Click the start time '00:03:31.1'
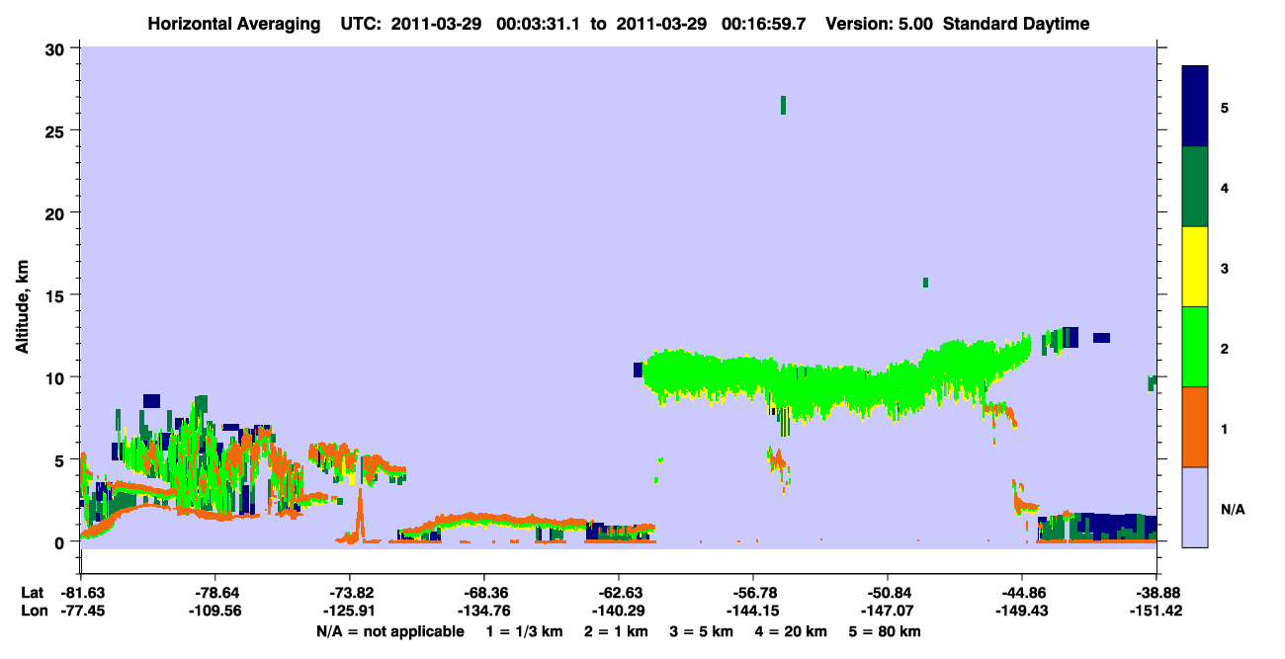Screen dimensions: 1285x659 pos(540,24)
